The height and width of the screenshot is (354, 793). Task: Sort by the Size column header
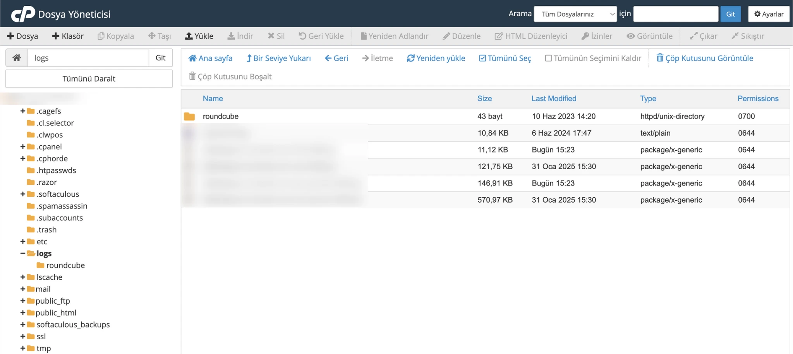pos(484,98)
